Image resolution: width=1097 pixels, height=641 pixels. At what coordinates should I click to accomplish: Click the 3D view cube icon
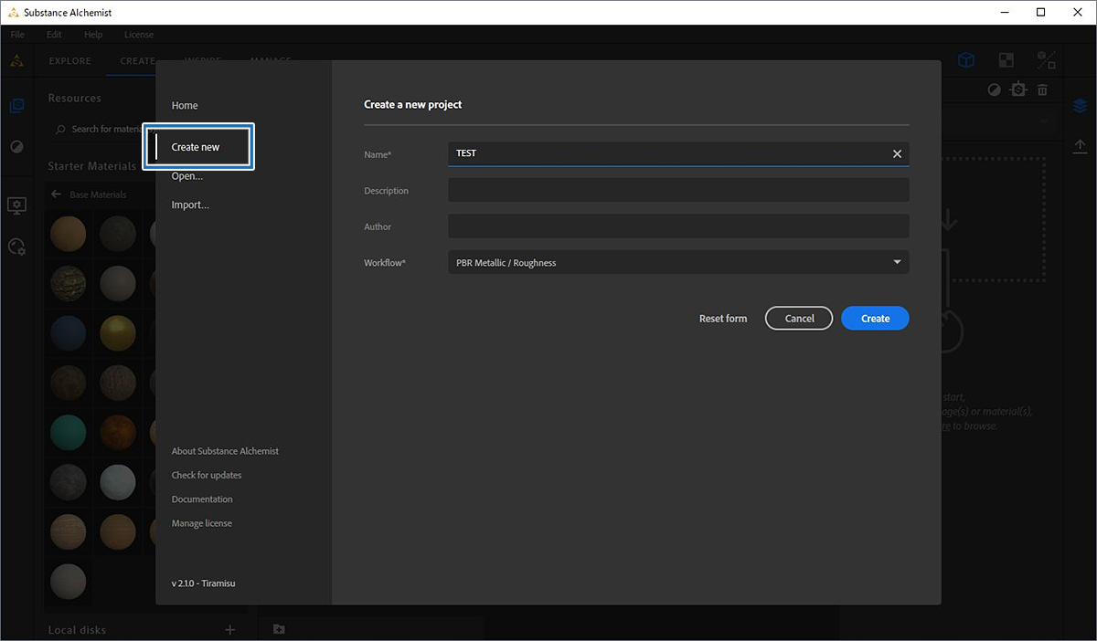pos(965,61)
